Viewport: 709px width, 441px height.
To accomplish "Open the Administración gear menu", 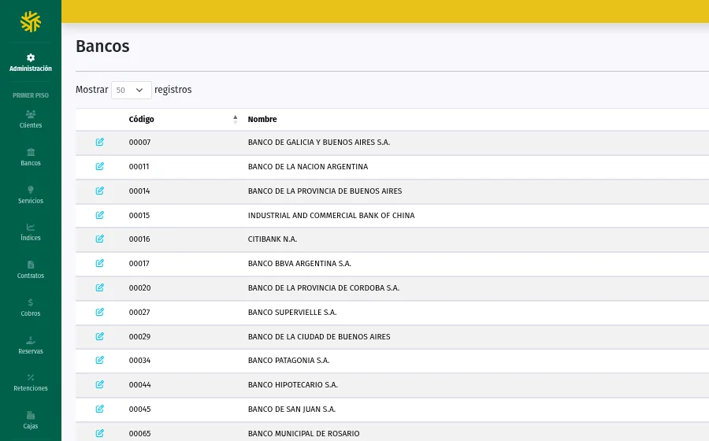I will tap(30, 62).
